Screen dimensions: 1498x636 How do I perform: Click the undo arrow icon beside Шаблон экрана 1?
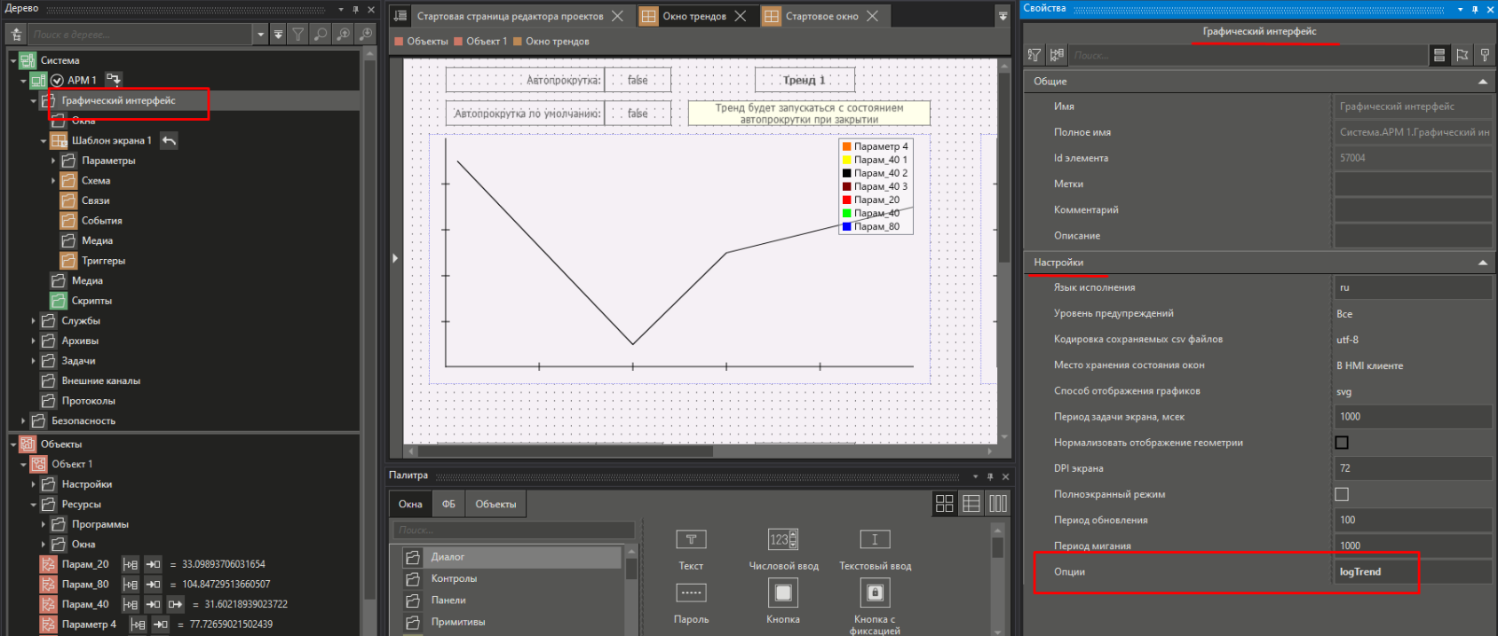coord(169,140)
